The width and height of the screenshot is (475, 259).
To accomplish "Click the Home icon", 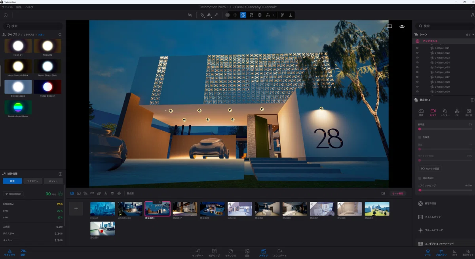I will (x=6, y=15).
